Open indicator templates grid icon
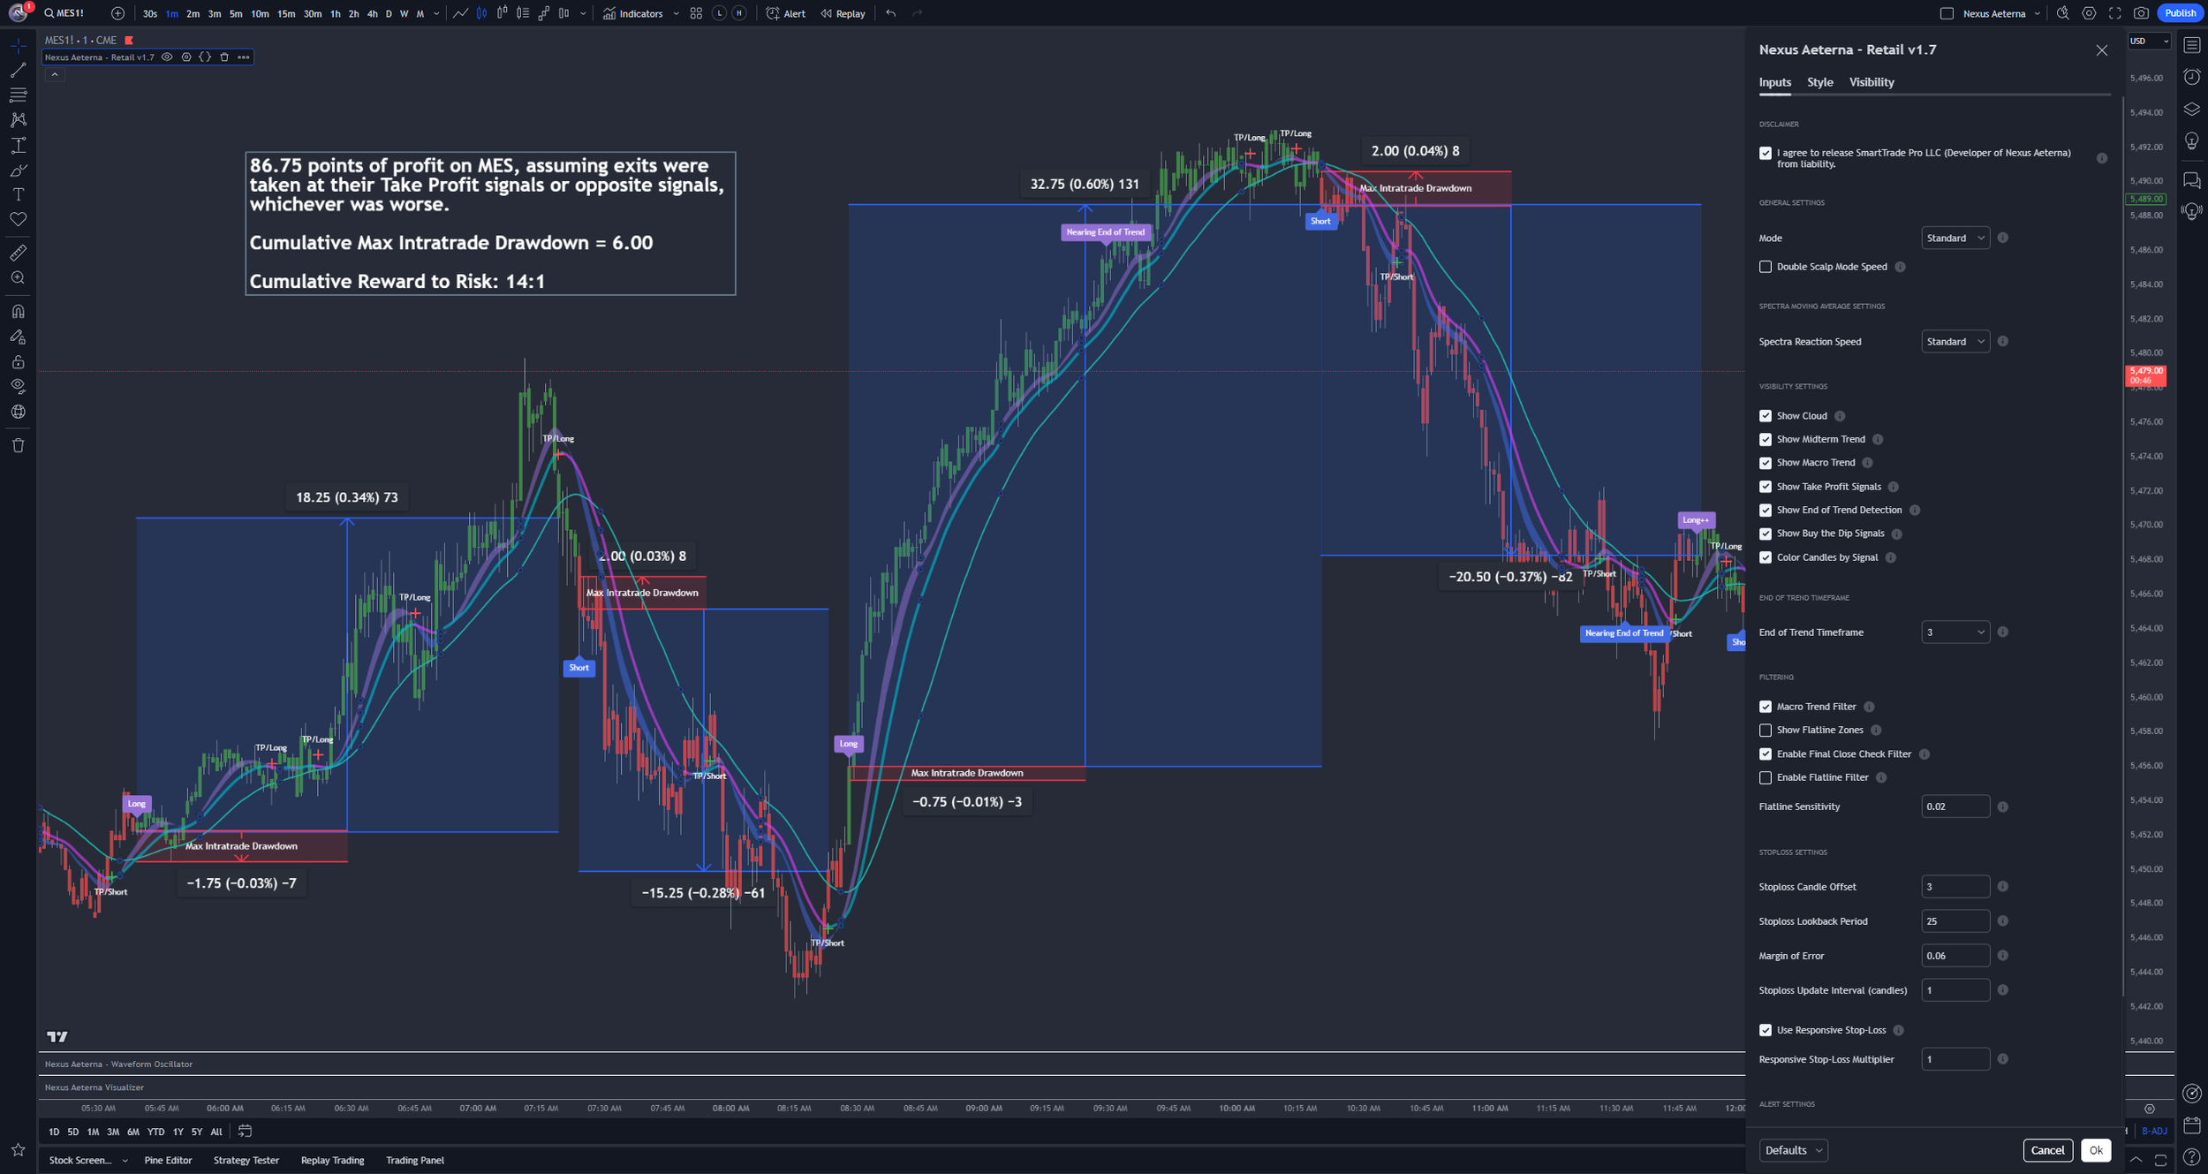 (696, 13)
